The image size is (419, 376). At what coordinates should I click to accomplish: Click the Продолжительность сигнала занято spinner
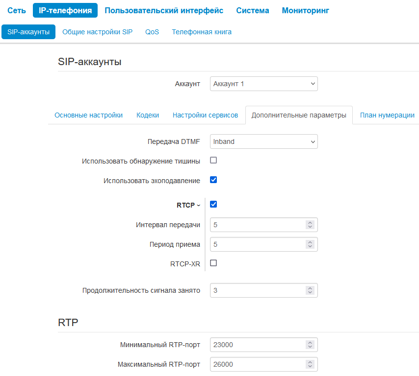[x=310, y=290]
